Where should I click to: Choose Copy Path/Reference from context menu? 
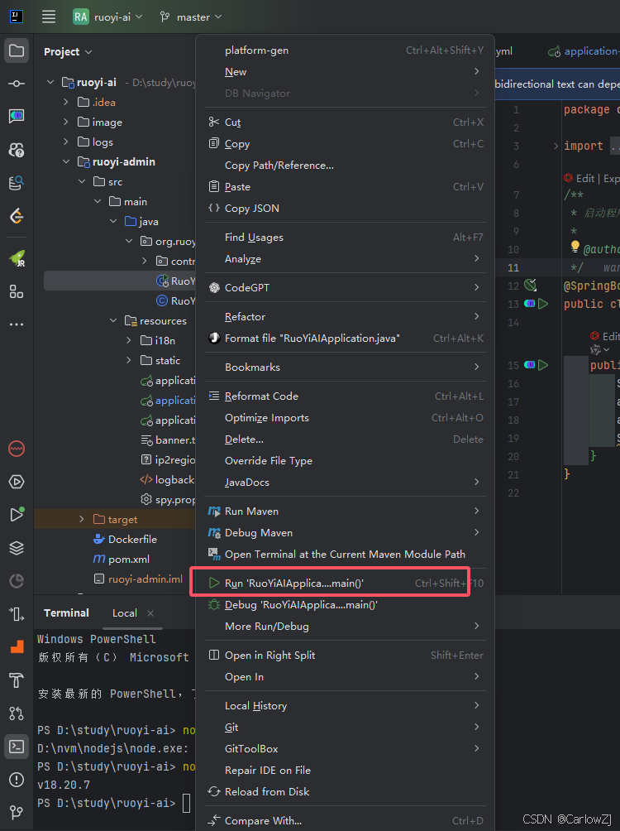coord(345,166)
